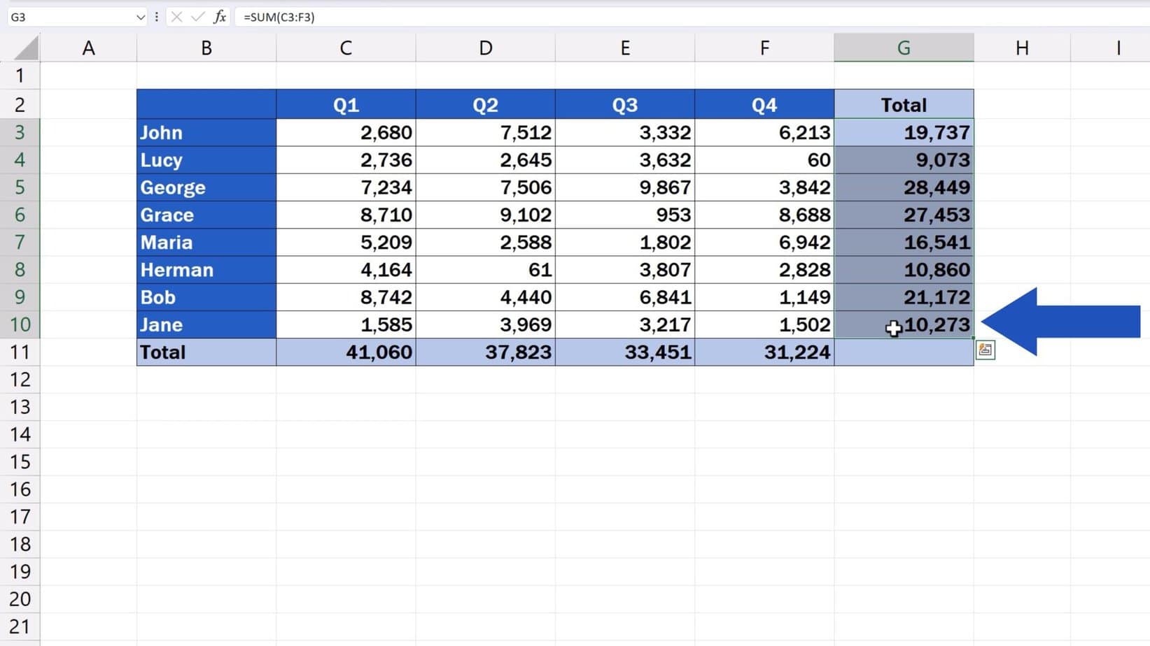The image size is (1150, 646).
Task: Select the Q4 header cell
Action: pyautogui.click(x=764, y=104)
